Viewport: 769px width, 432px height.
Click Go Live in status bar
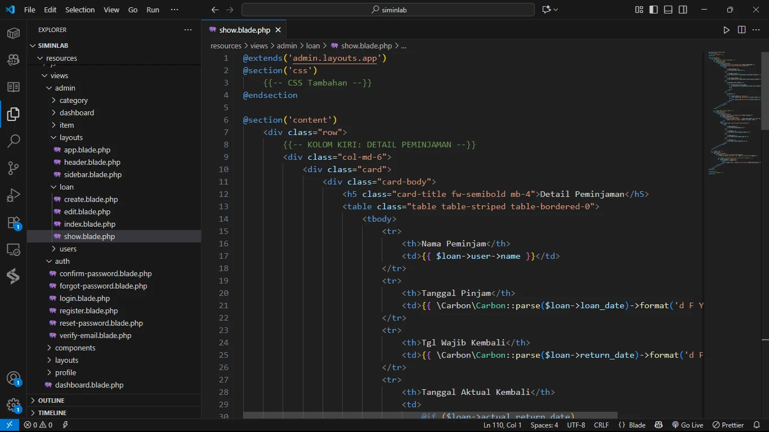pos(687,425)
